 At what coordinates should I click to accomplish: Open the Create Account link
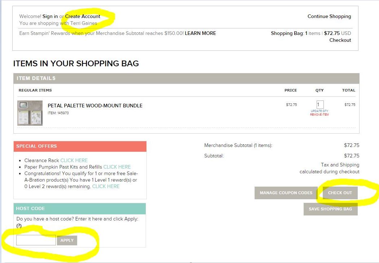83,16
